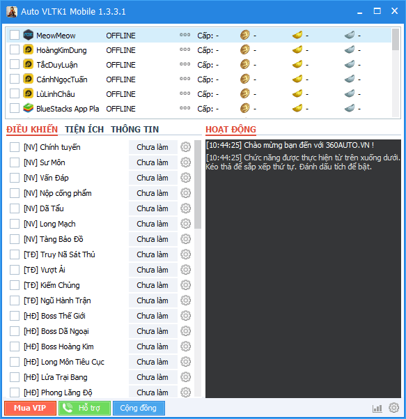Open three-dots menu for BlueStacks App Pla
The width and height of the screenshot is (406, 419).
click(185, 108)
